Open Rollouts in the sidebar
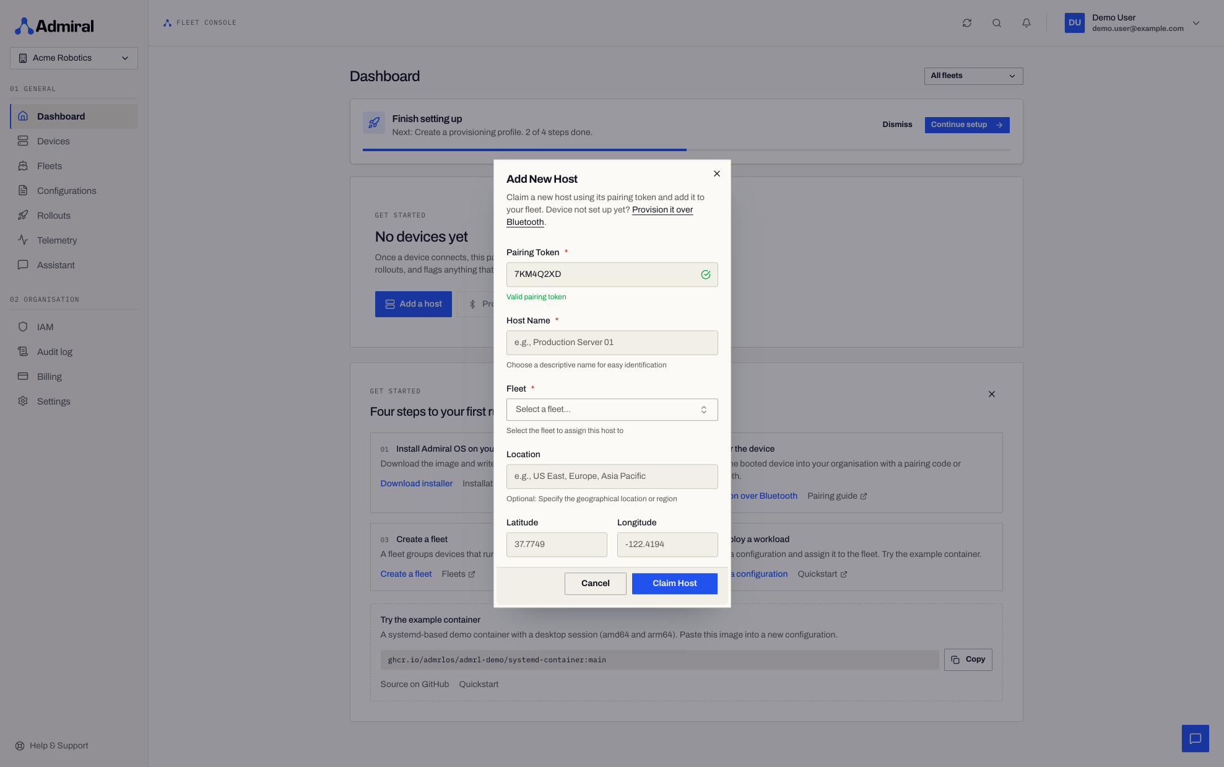 tap(74, 216)
